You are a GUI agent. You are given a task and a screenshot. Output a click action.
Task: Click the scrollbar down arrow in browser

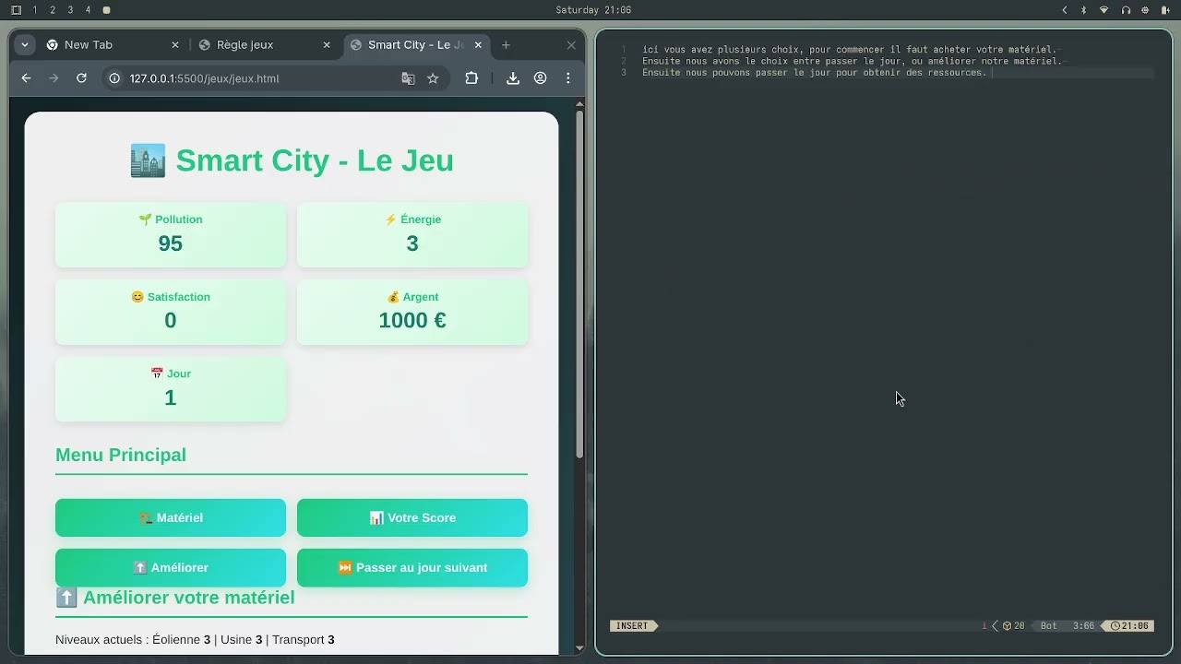point(579,648)
